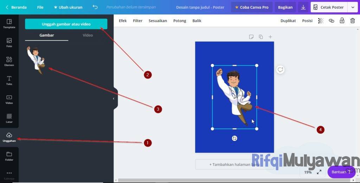Switch to the Gambar tab

point(47,35)
